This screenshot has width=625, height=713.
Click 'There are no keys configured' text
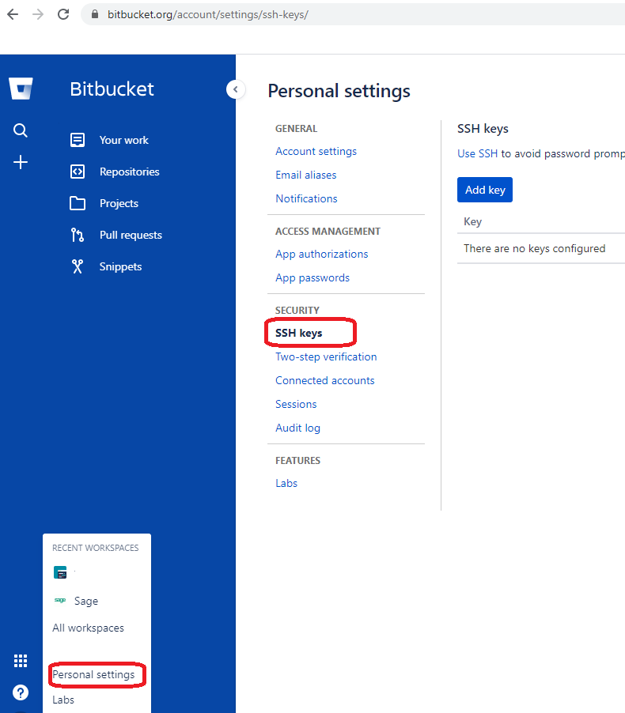click(x=534, y=248)
